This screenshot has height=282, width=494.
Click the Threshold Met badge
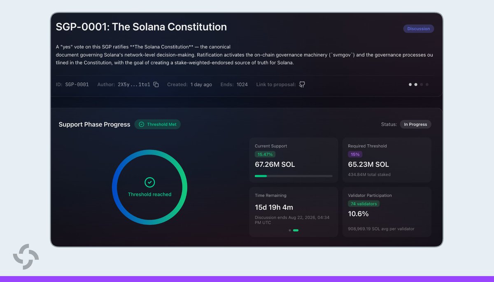pyautogui.click(x=158, y=124)
